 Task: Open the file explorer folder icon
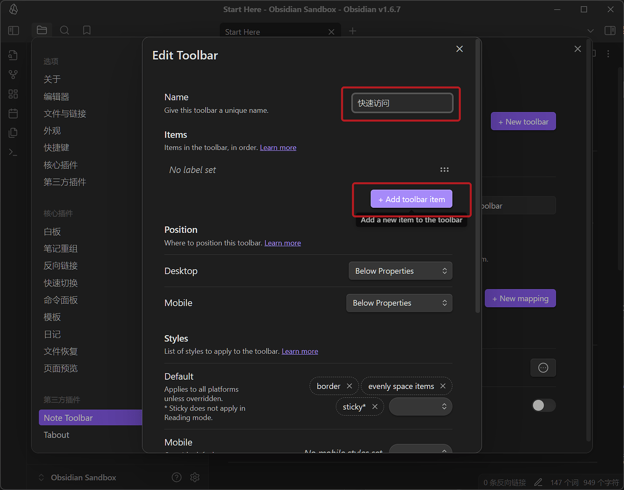click(x=42, y=30)
